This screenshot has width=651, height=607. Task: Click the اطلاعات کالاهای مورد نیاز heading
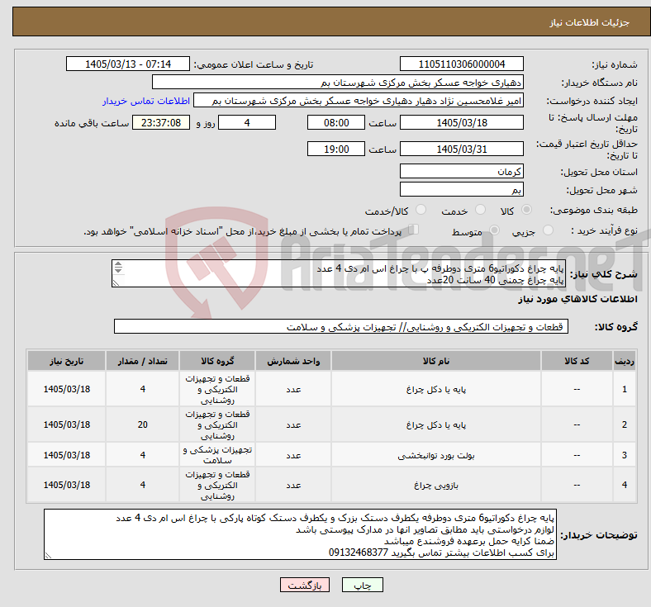coord(577,299)
